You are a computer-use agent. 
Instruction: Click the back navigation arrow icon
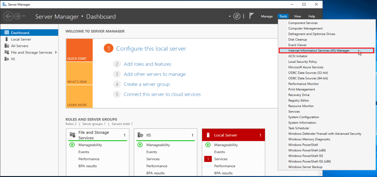click(8, 16)
